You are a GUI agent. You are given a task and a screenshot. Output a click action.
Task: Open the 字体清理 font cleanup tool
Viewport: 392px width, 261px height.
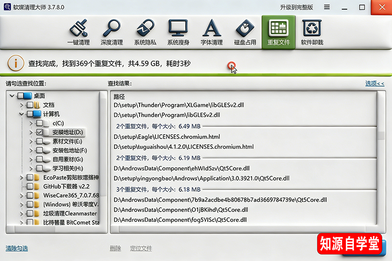212,32
